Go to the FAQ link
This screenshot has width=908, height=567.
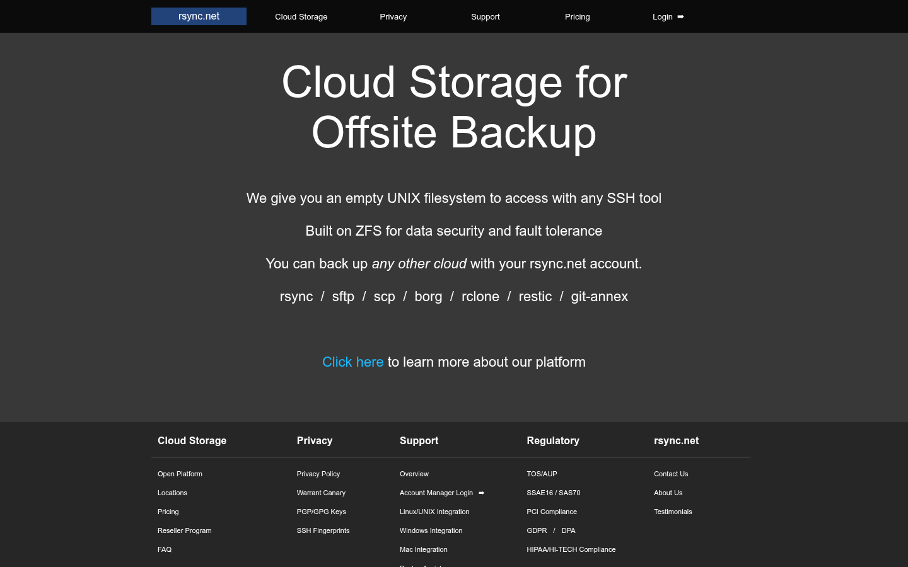[x=165, y=549]
